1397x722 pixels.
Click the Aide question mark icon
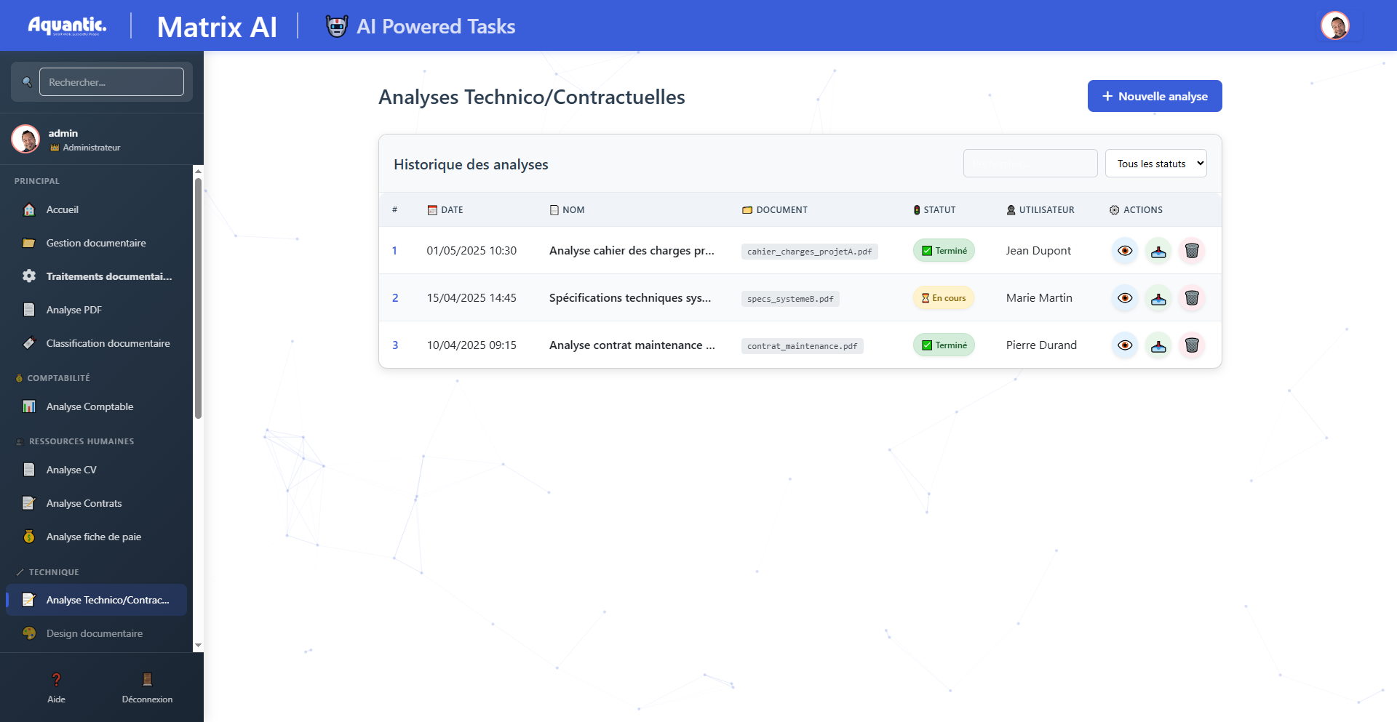click(x=56, y=680)
